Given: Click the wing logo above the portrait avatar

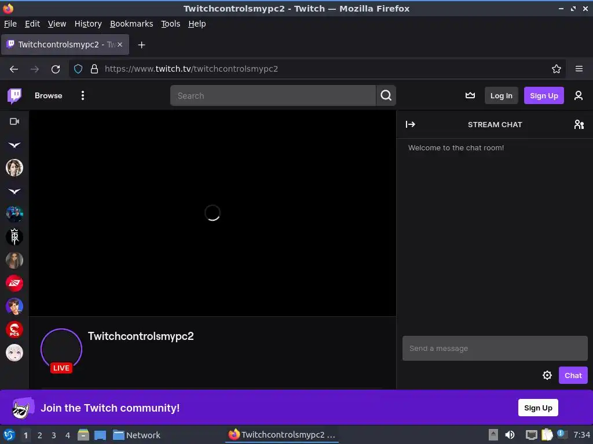Looking at the screenshot, I should coord(14,145).
